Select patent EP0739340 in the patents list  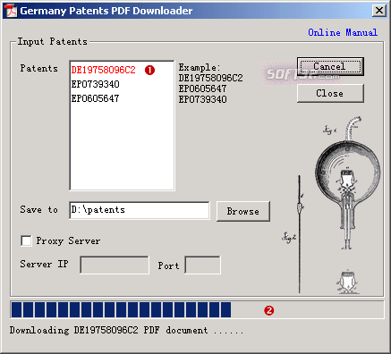click(x=95, y=84)
